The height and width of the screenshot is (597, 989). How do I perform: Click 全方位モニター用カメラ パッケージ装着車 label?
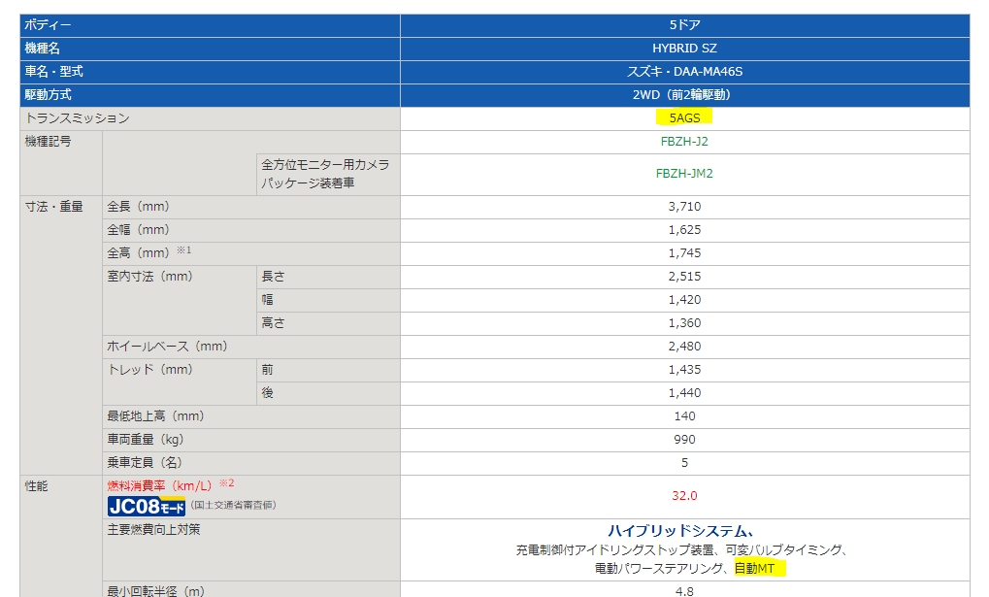(x=325, y=174)
